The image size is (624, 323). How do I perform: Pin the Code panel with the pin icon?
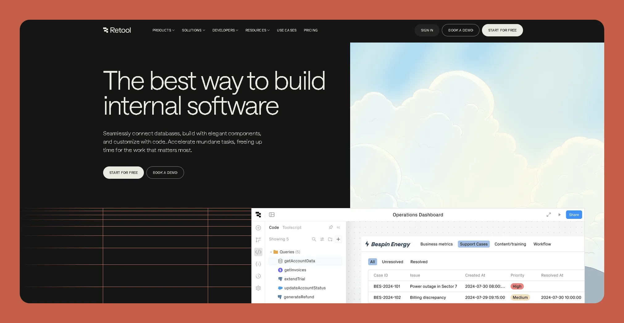click(331, 227)
